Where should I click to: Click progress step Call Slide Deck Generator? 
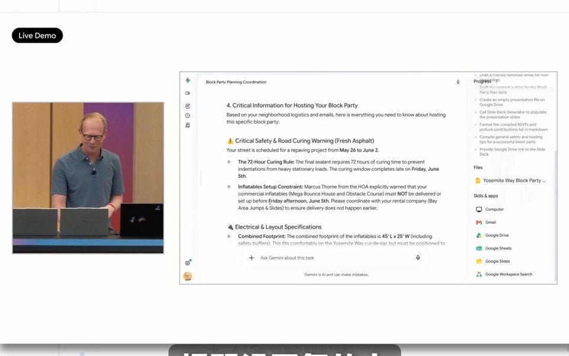[512, 115]
